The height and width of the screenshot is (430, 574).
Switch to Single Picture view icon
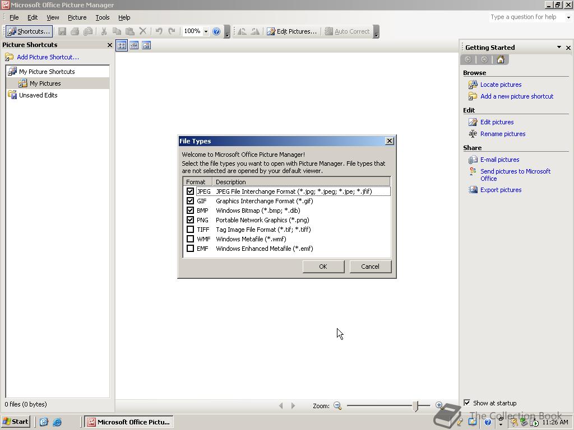tap(146, 45)
